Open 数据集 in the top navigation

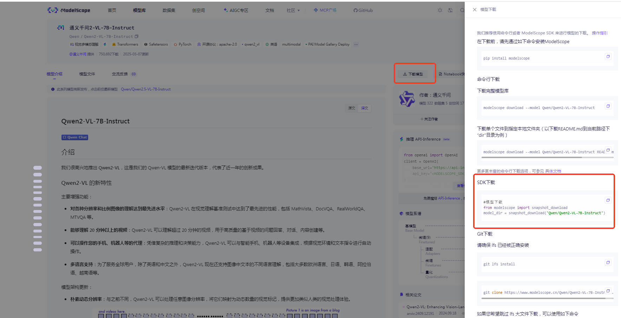point(169,11)
